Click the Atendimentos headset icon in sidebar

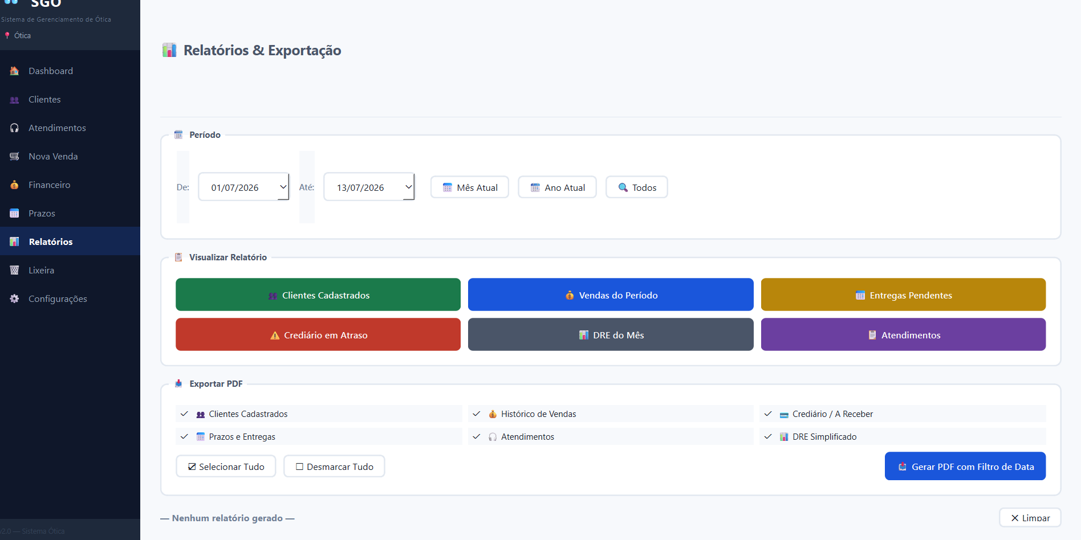[x=14, y=128]
